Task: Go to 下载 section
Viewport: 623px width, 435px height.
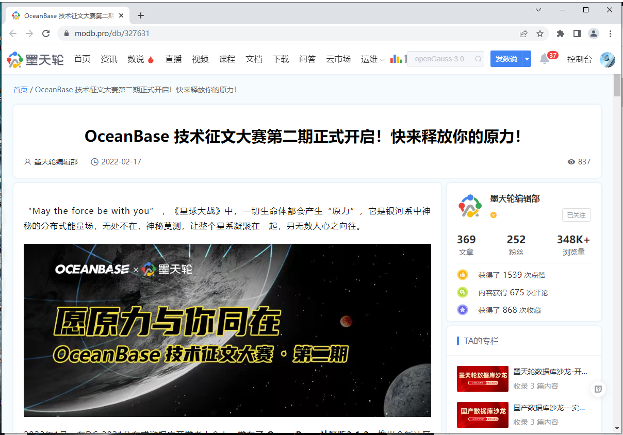Action: click(x=281, y=59)
